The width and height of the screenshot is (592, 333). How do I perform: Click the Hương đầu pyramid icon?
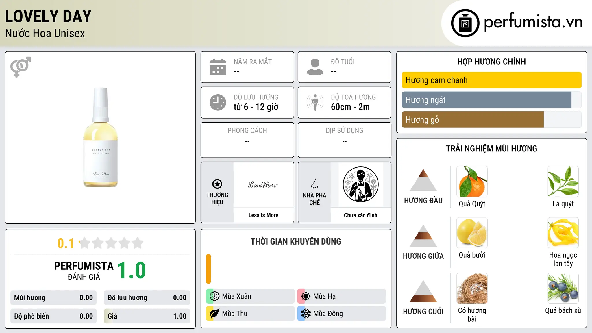[x=423, y=180]
